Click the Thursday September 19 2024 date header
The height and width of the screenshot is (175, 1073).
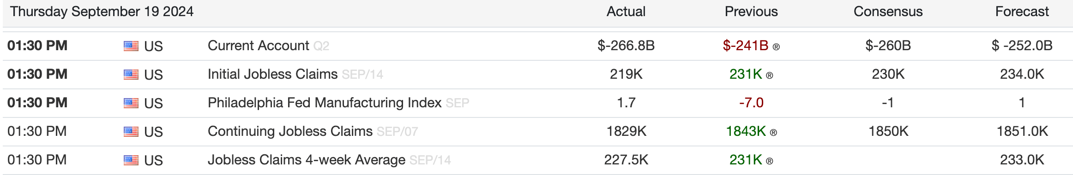(x=102, y=12)
